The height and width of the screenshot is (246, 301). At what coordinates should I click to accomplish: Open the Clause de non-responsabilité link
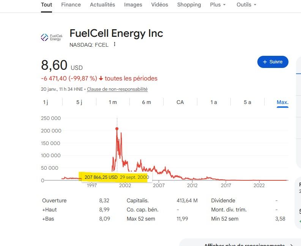(117, 89)
